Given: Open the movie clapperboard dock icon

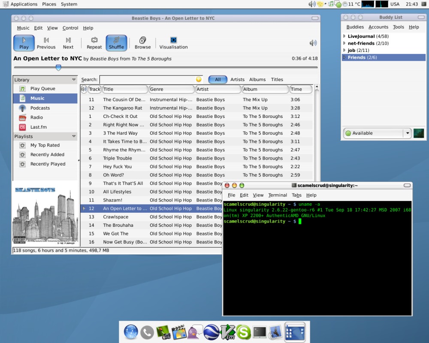Looking at the screenshot, I should pos(179,332).
